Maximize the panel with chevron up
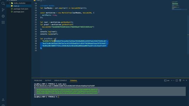Viewport: 189px width, 106px height. [184, 80]
